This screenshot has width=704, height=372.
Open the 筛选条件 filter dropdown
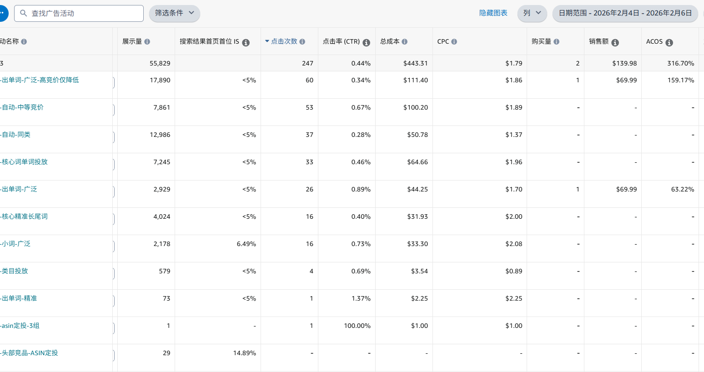(174, 13)
